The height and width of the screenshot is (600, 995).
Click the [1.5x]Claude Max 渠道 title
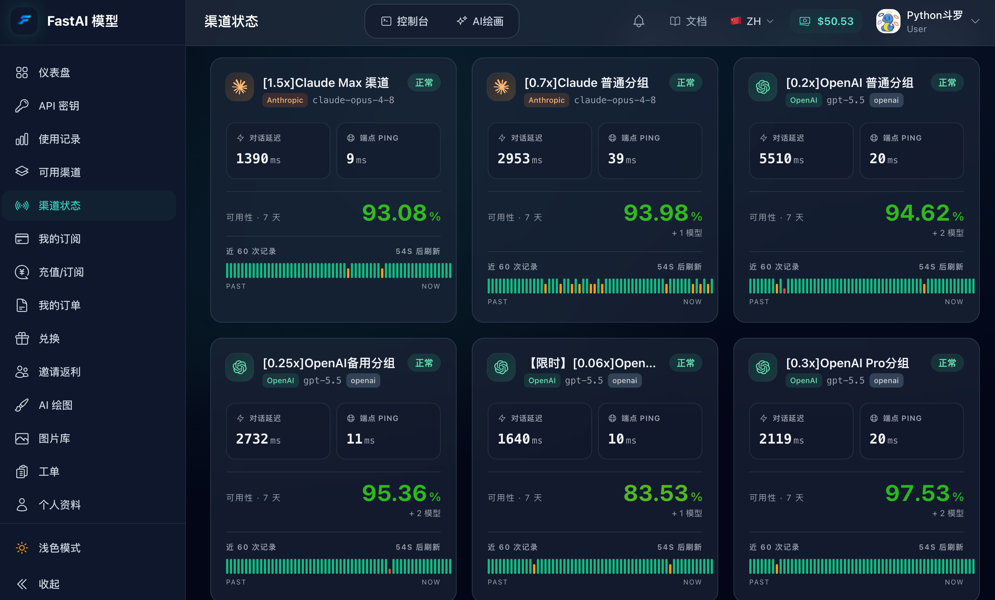point(326,83)
